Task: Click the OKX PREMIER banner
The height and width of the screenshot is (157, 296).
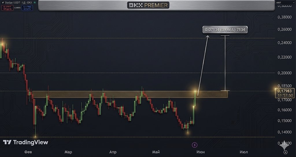Action: [x=148, y=5]
